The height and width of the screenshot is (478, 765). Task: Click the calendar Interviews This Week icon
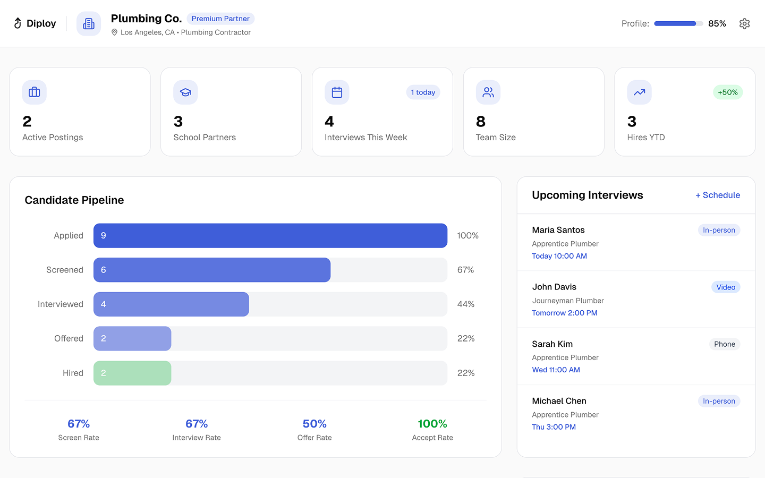[x=337, y=92]
